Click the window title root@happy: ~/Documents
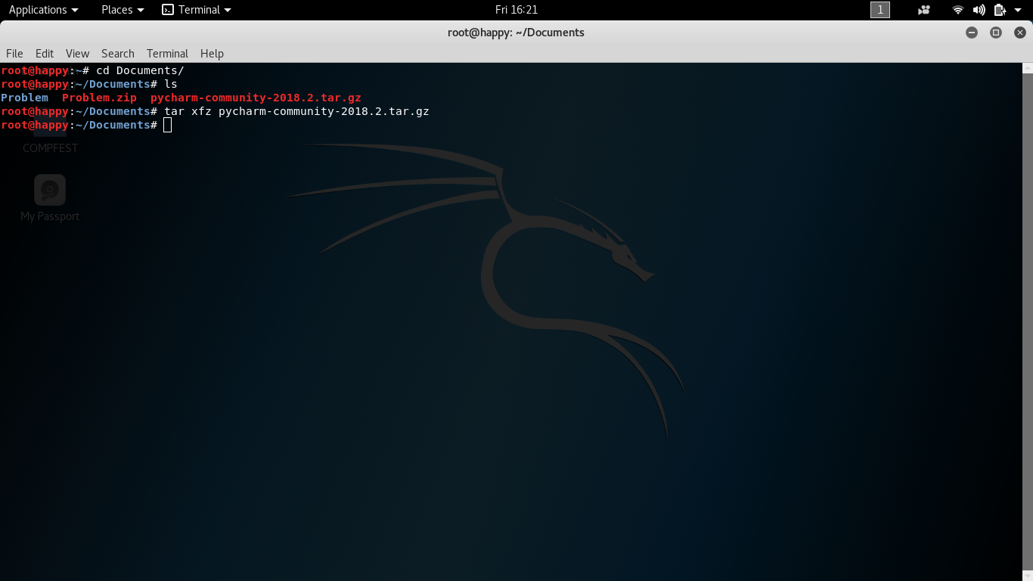 (x=516, y=33)
